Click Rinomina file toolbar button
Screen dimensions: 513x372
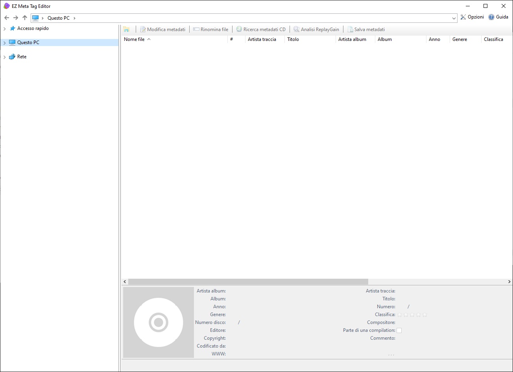(210, 30)
